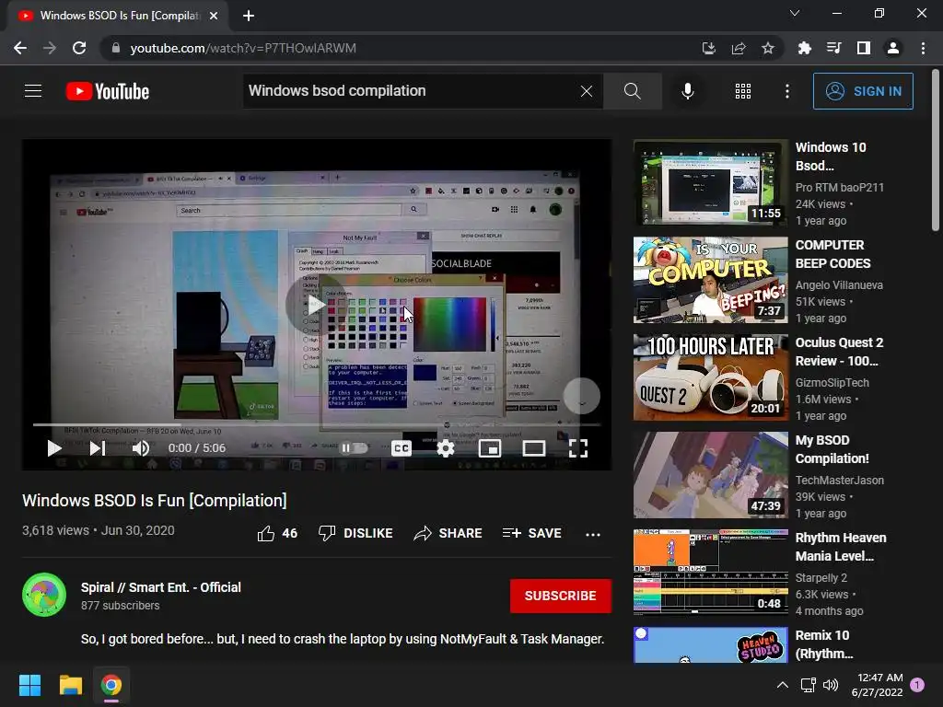
Task: Click the search magnifier button
Action: pyautogui.click(x=632, y=91)
